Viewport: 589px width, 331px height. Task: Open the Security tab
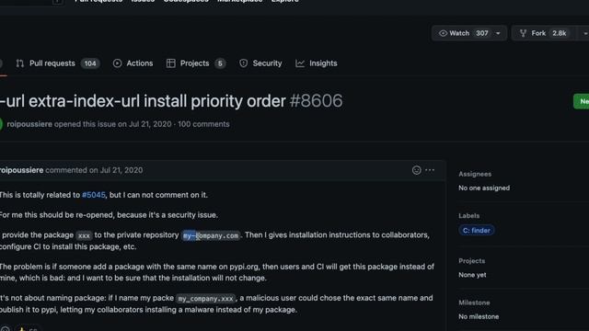(x=260, y=63)
